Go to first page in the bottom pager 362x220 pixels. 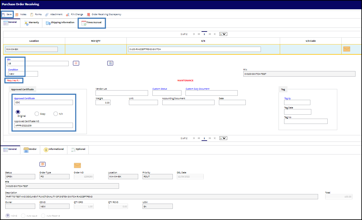[x=194, y=138]
